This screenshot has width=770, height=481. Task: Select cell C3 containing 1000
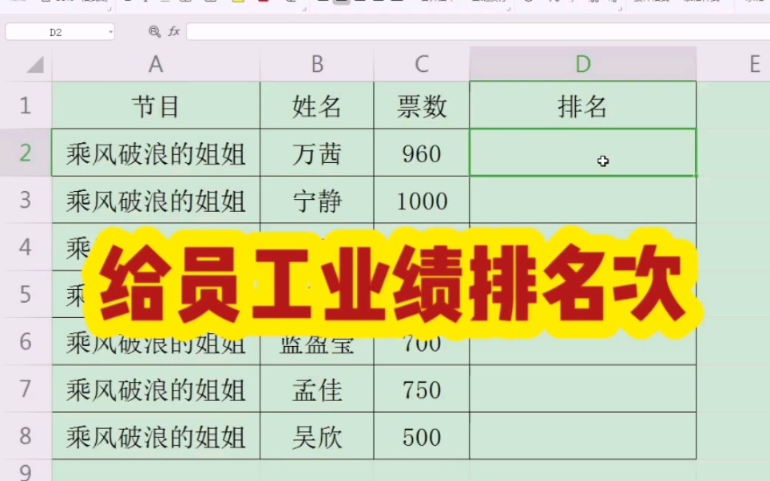click(x=421, y=201)
